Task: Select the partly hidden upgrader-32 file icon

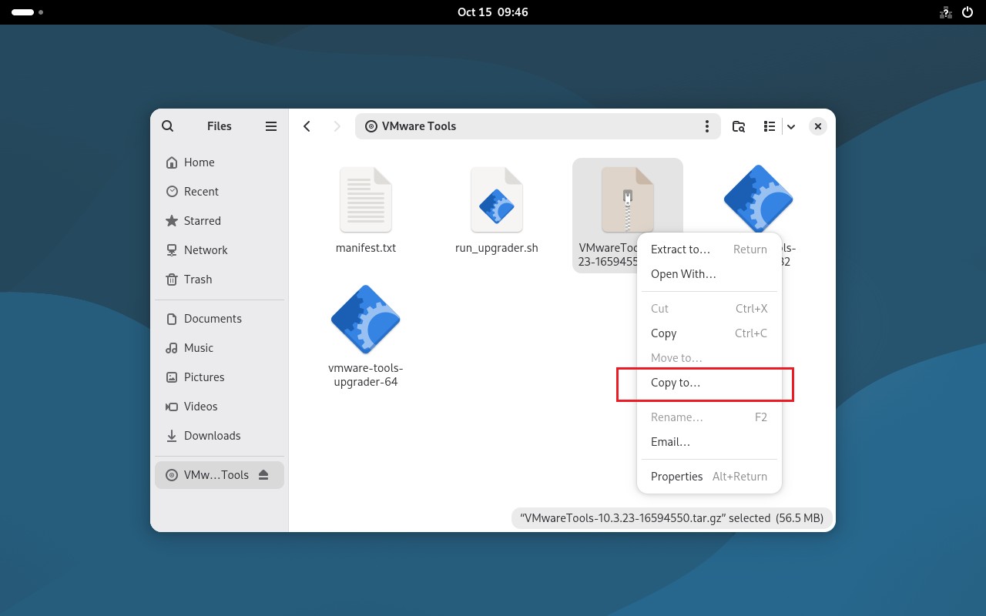Action: (759, 199)
